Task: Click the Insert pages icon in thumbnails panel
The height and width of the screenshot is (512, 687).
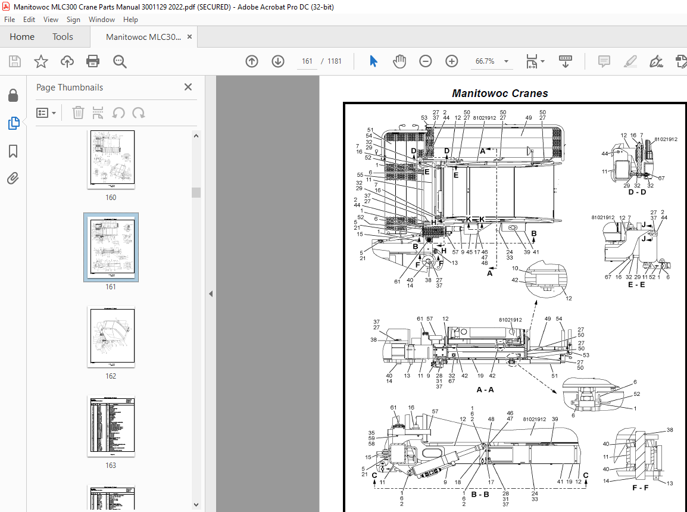Action: [98, 113]
